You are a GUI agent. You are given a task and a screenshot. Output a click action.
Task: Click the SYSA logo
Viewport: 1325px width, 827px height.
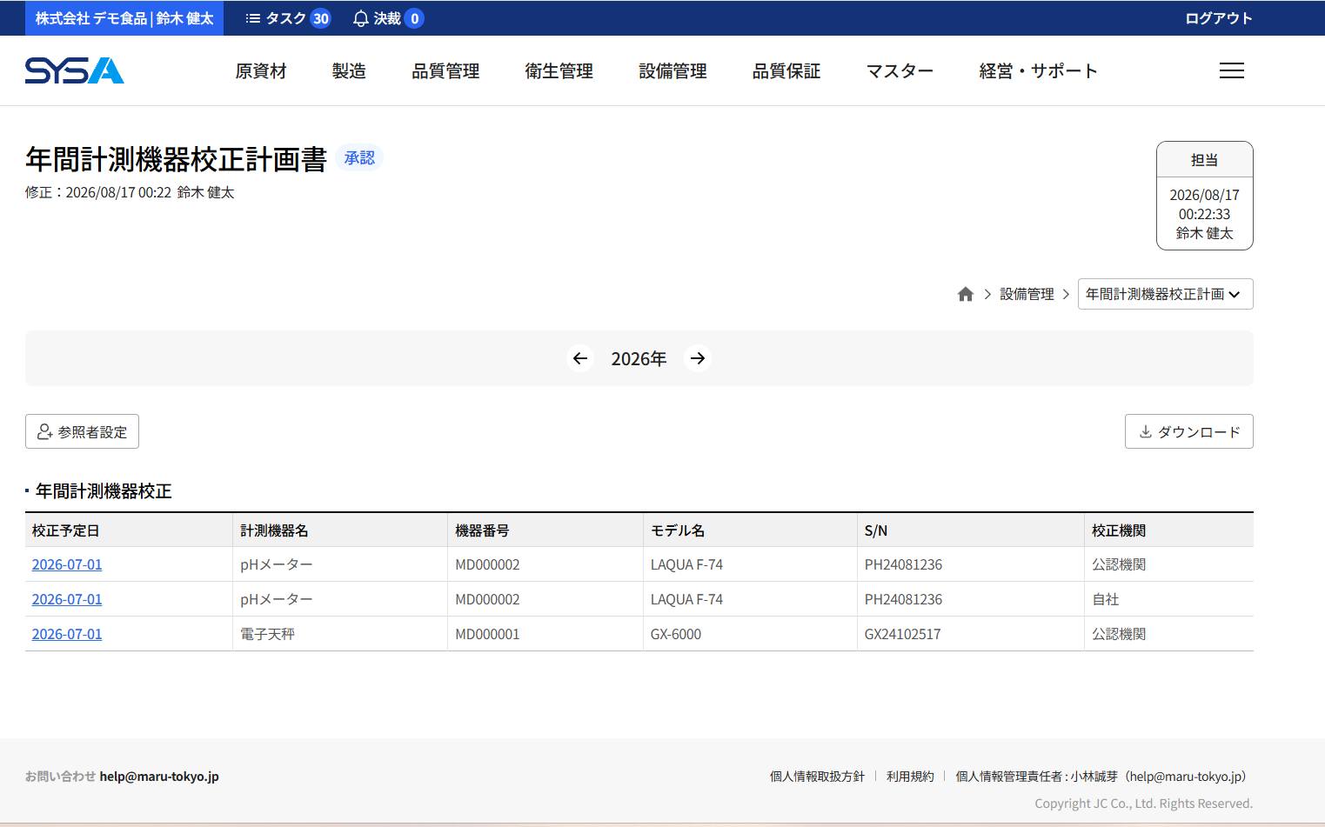75,70
